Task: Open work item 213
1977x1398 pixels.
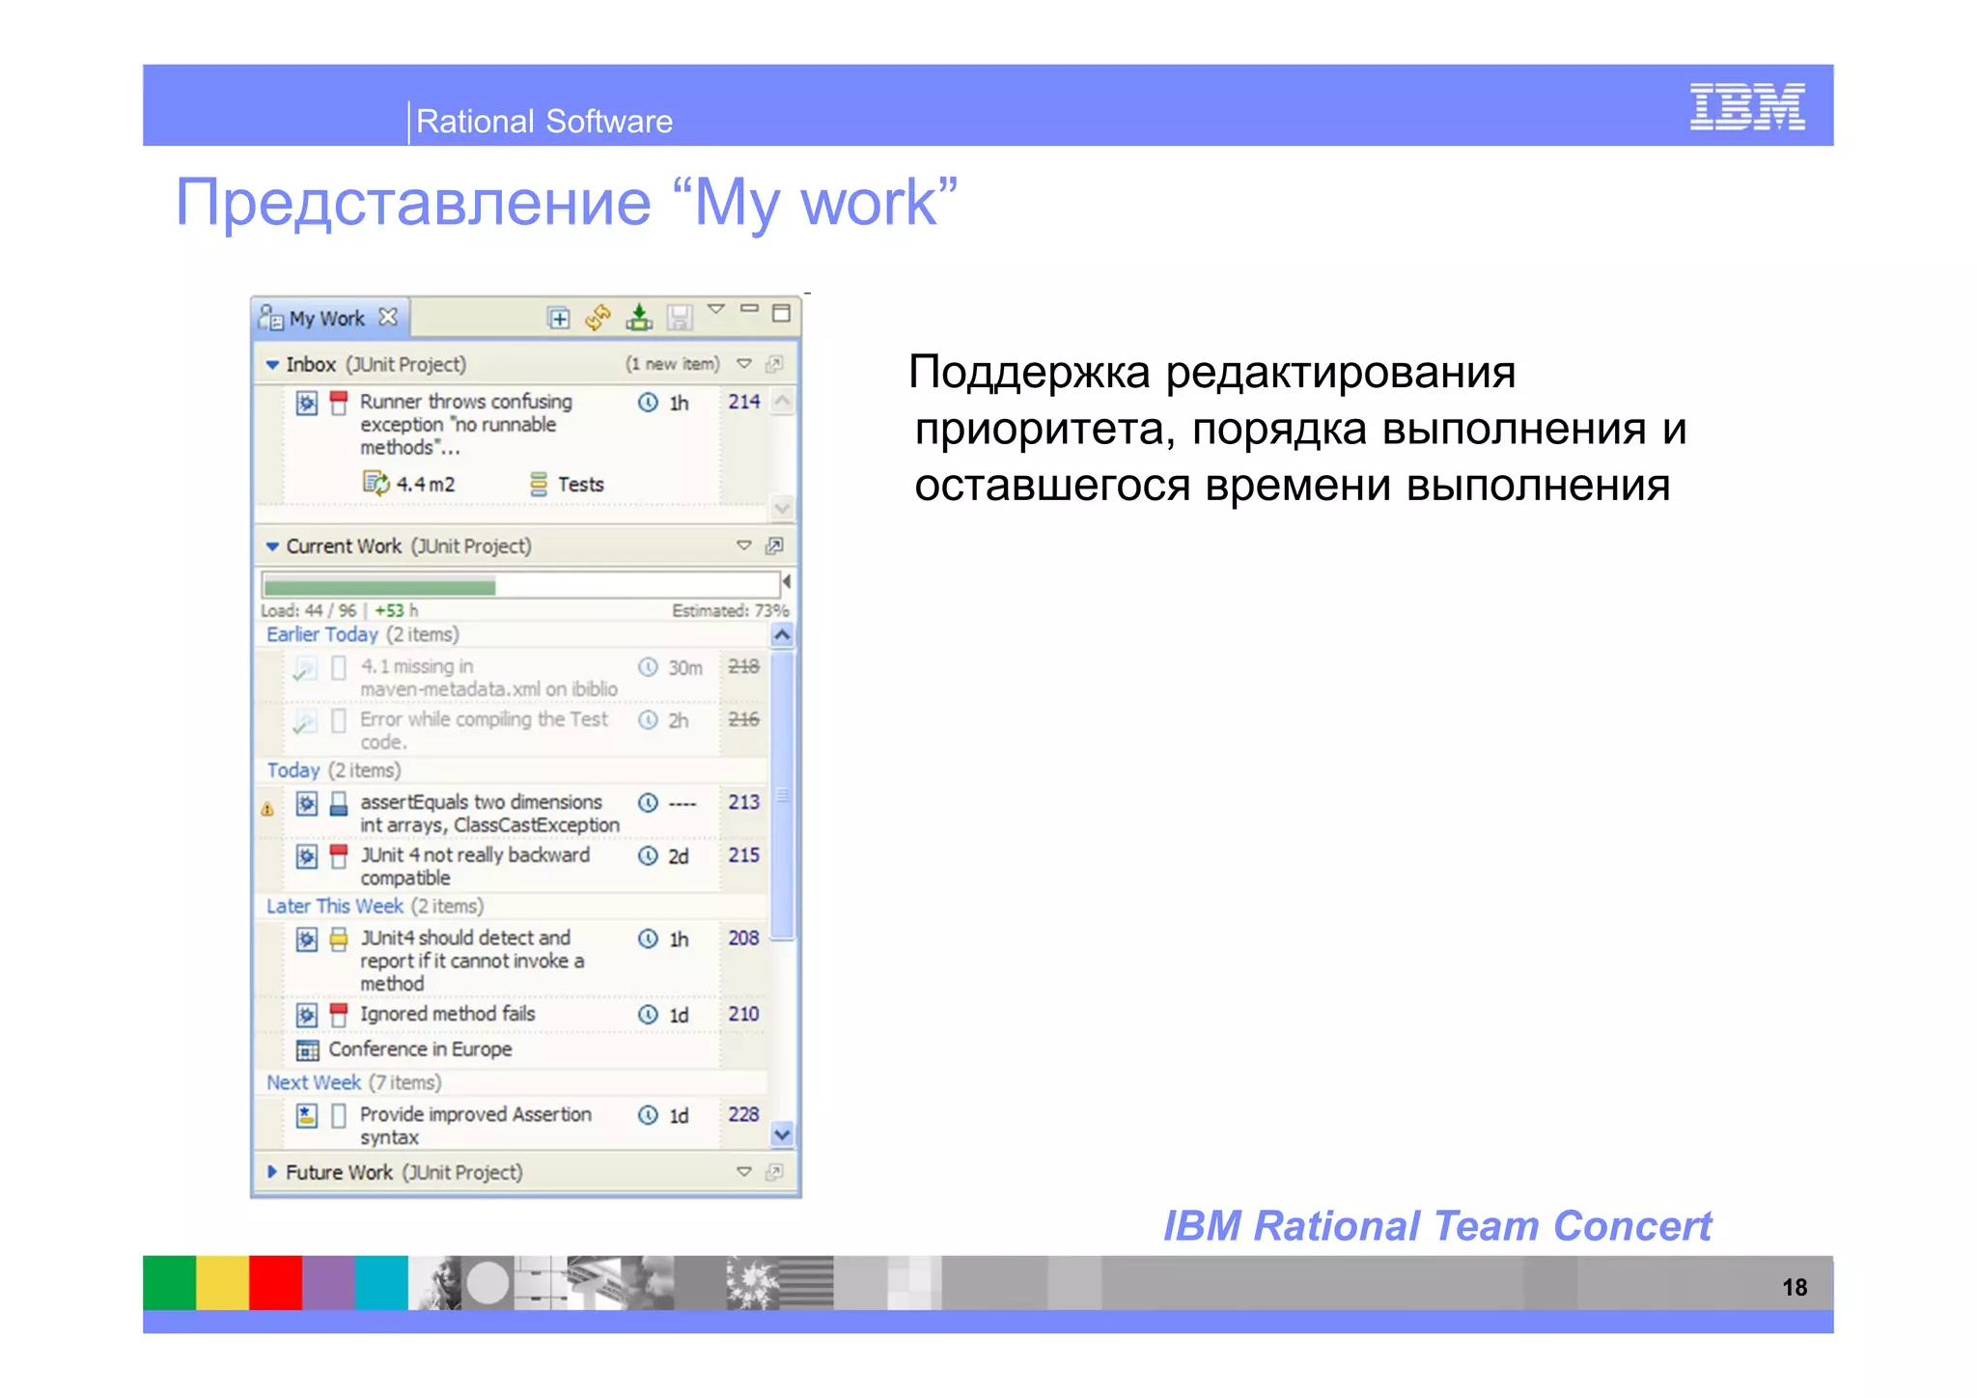Action: pos(743,801)
